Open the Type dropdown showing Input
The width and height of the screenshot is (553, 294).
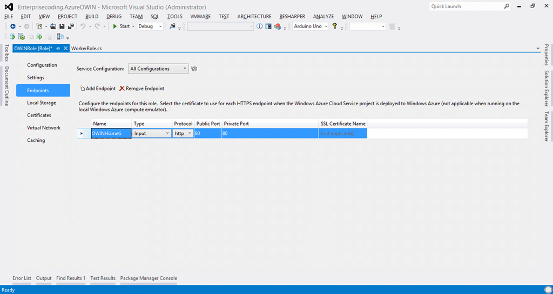[x=152, y=133]
